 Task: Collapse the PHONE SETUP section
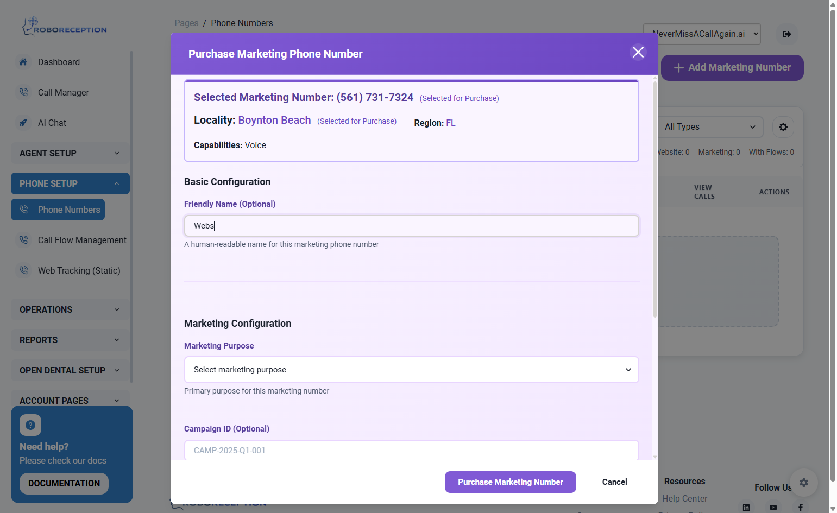(x=70, y=183)
